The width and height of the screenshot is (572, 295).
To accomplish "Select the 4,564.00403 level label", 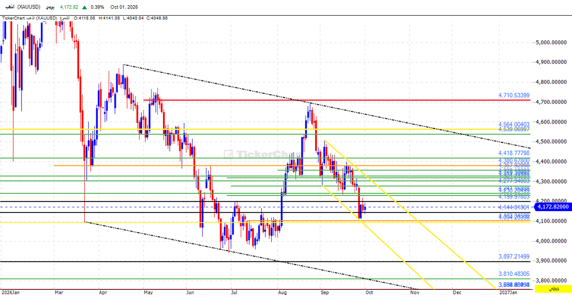I will click(514, 124).
